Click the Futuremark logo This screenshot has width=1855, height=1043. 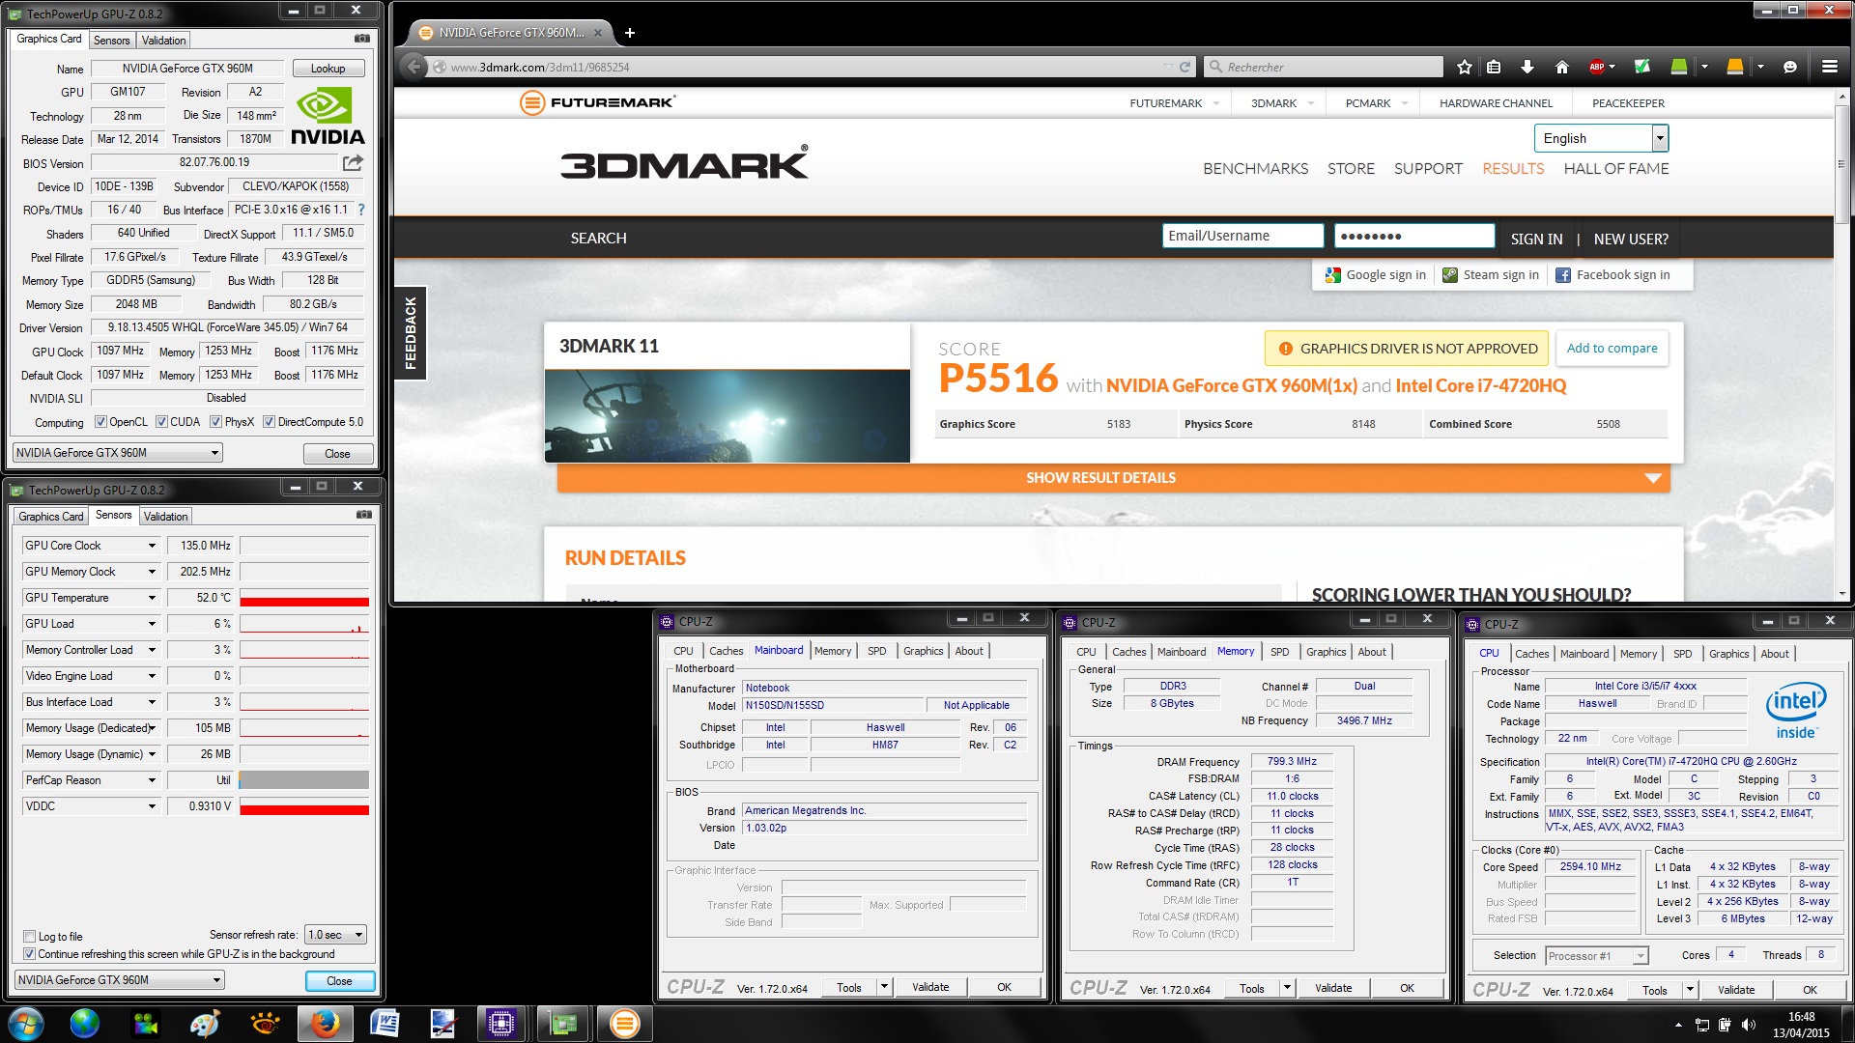click(596, 102)
